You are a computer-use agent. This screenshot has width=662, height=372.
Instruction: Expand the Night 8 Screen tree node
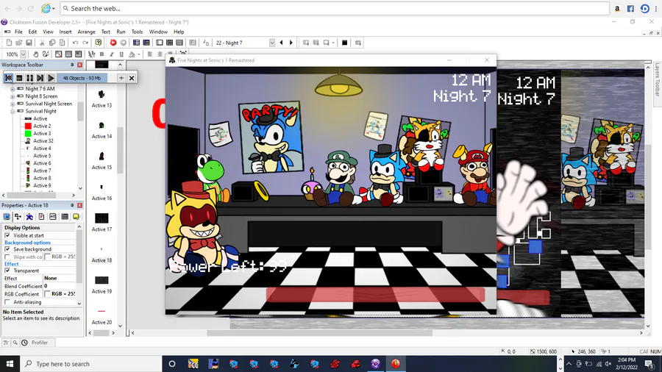point(13,96)
